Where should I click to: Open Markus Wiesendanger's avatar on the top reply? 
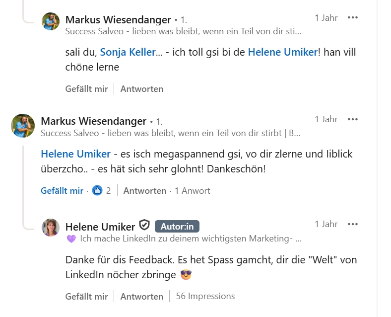(x=51, y=21)
